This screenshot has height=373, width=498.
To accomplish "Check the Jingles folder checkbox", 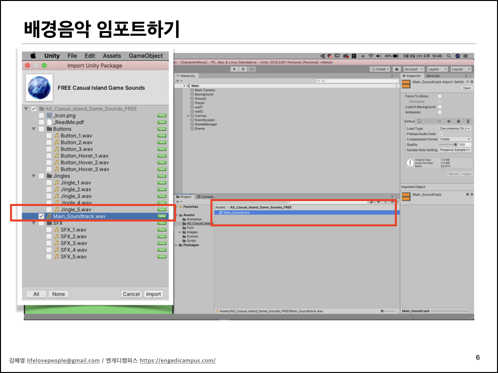I will (x=41, y=176).
